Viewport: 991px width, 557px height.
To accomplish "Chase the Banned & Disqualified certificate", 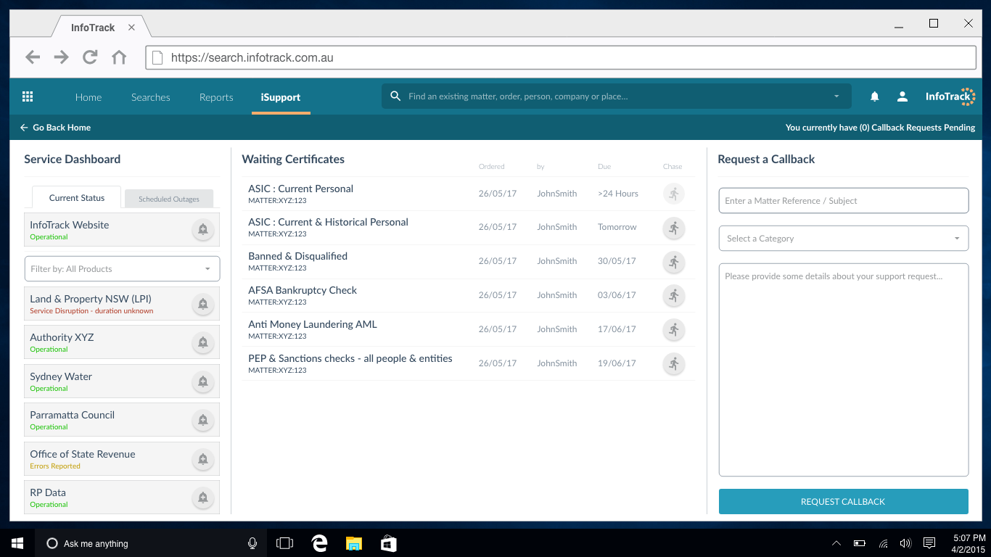I will click(x=674, y=262).
